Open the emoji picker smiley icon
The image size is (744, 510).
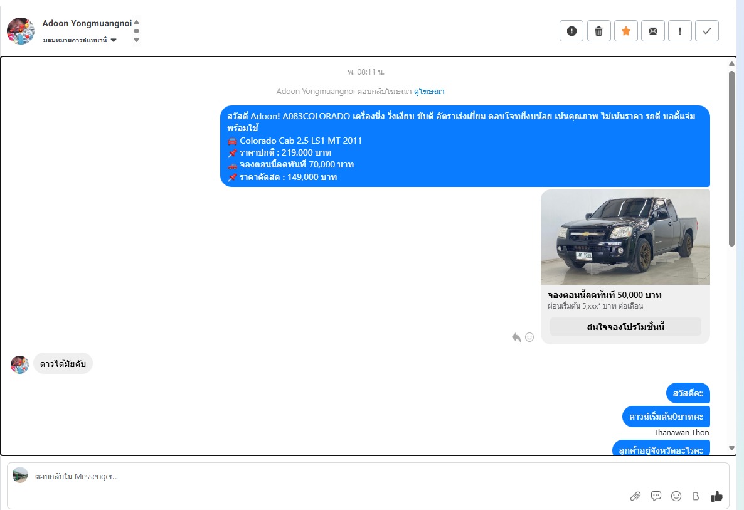click(676, 496)
